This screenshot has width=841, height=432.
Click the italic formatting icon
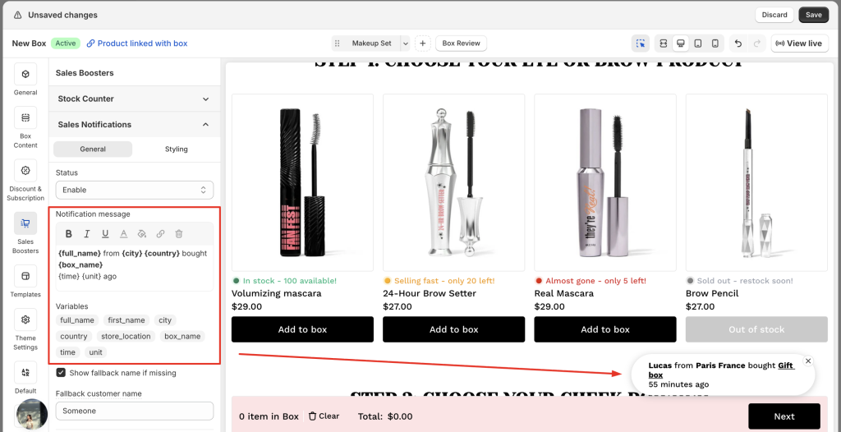point(87,234)
